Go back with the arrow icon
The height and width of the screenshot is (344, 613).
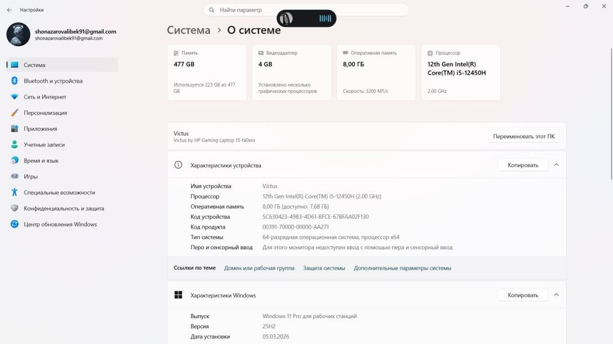tap(9, 10)
